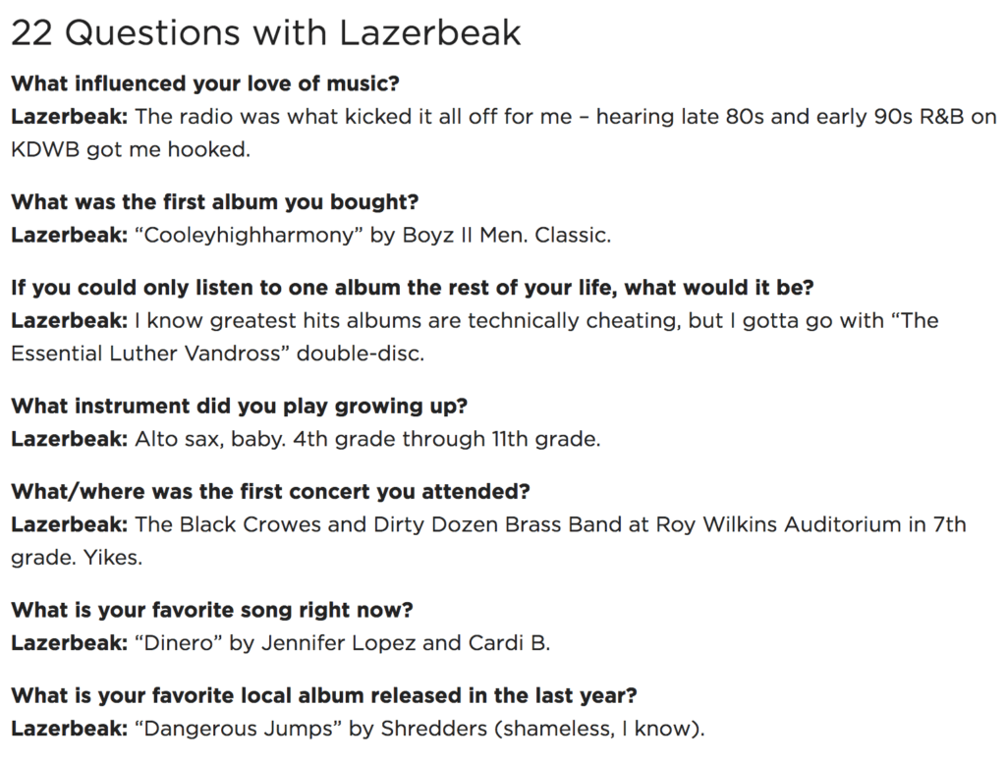Click the question 'What is your favorite song right now?'
The width and height of the screenshot is (1006, 762).
[x=212, y=610]
